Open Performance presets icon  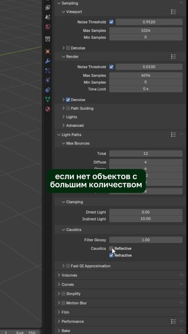point(173,321)
